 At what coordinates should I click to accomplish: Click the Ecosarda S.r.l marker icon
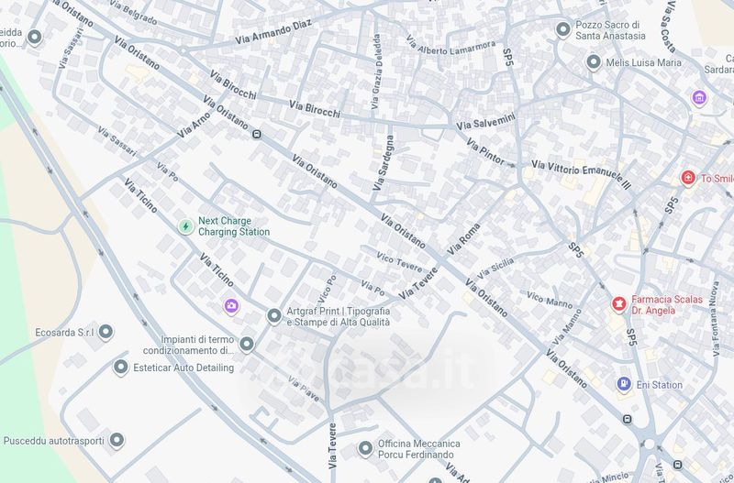tap(106, 333)
